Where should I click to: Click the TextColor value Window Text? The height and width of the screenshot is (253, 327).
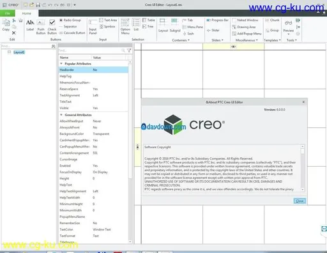coord(102,229)
